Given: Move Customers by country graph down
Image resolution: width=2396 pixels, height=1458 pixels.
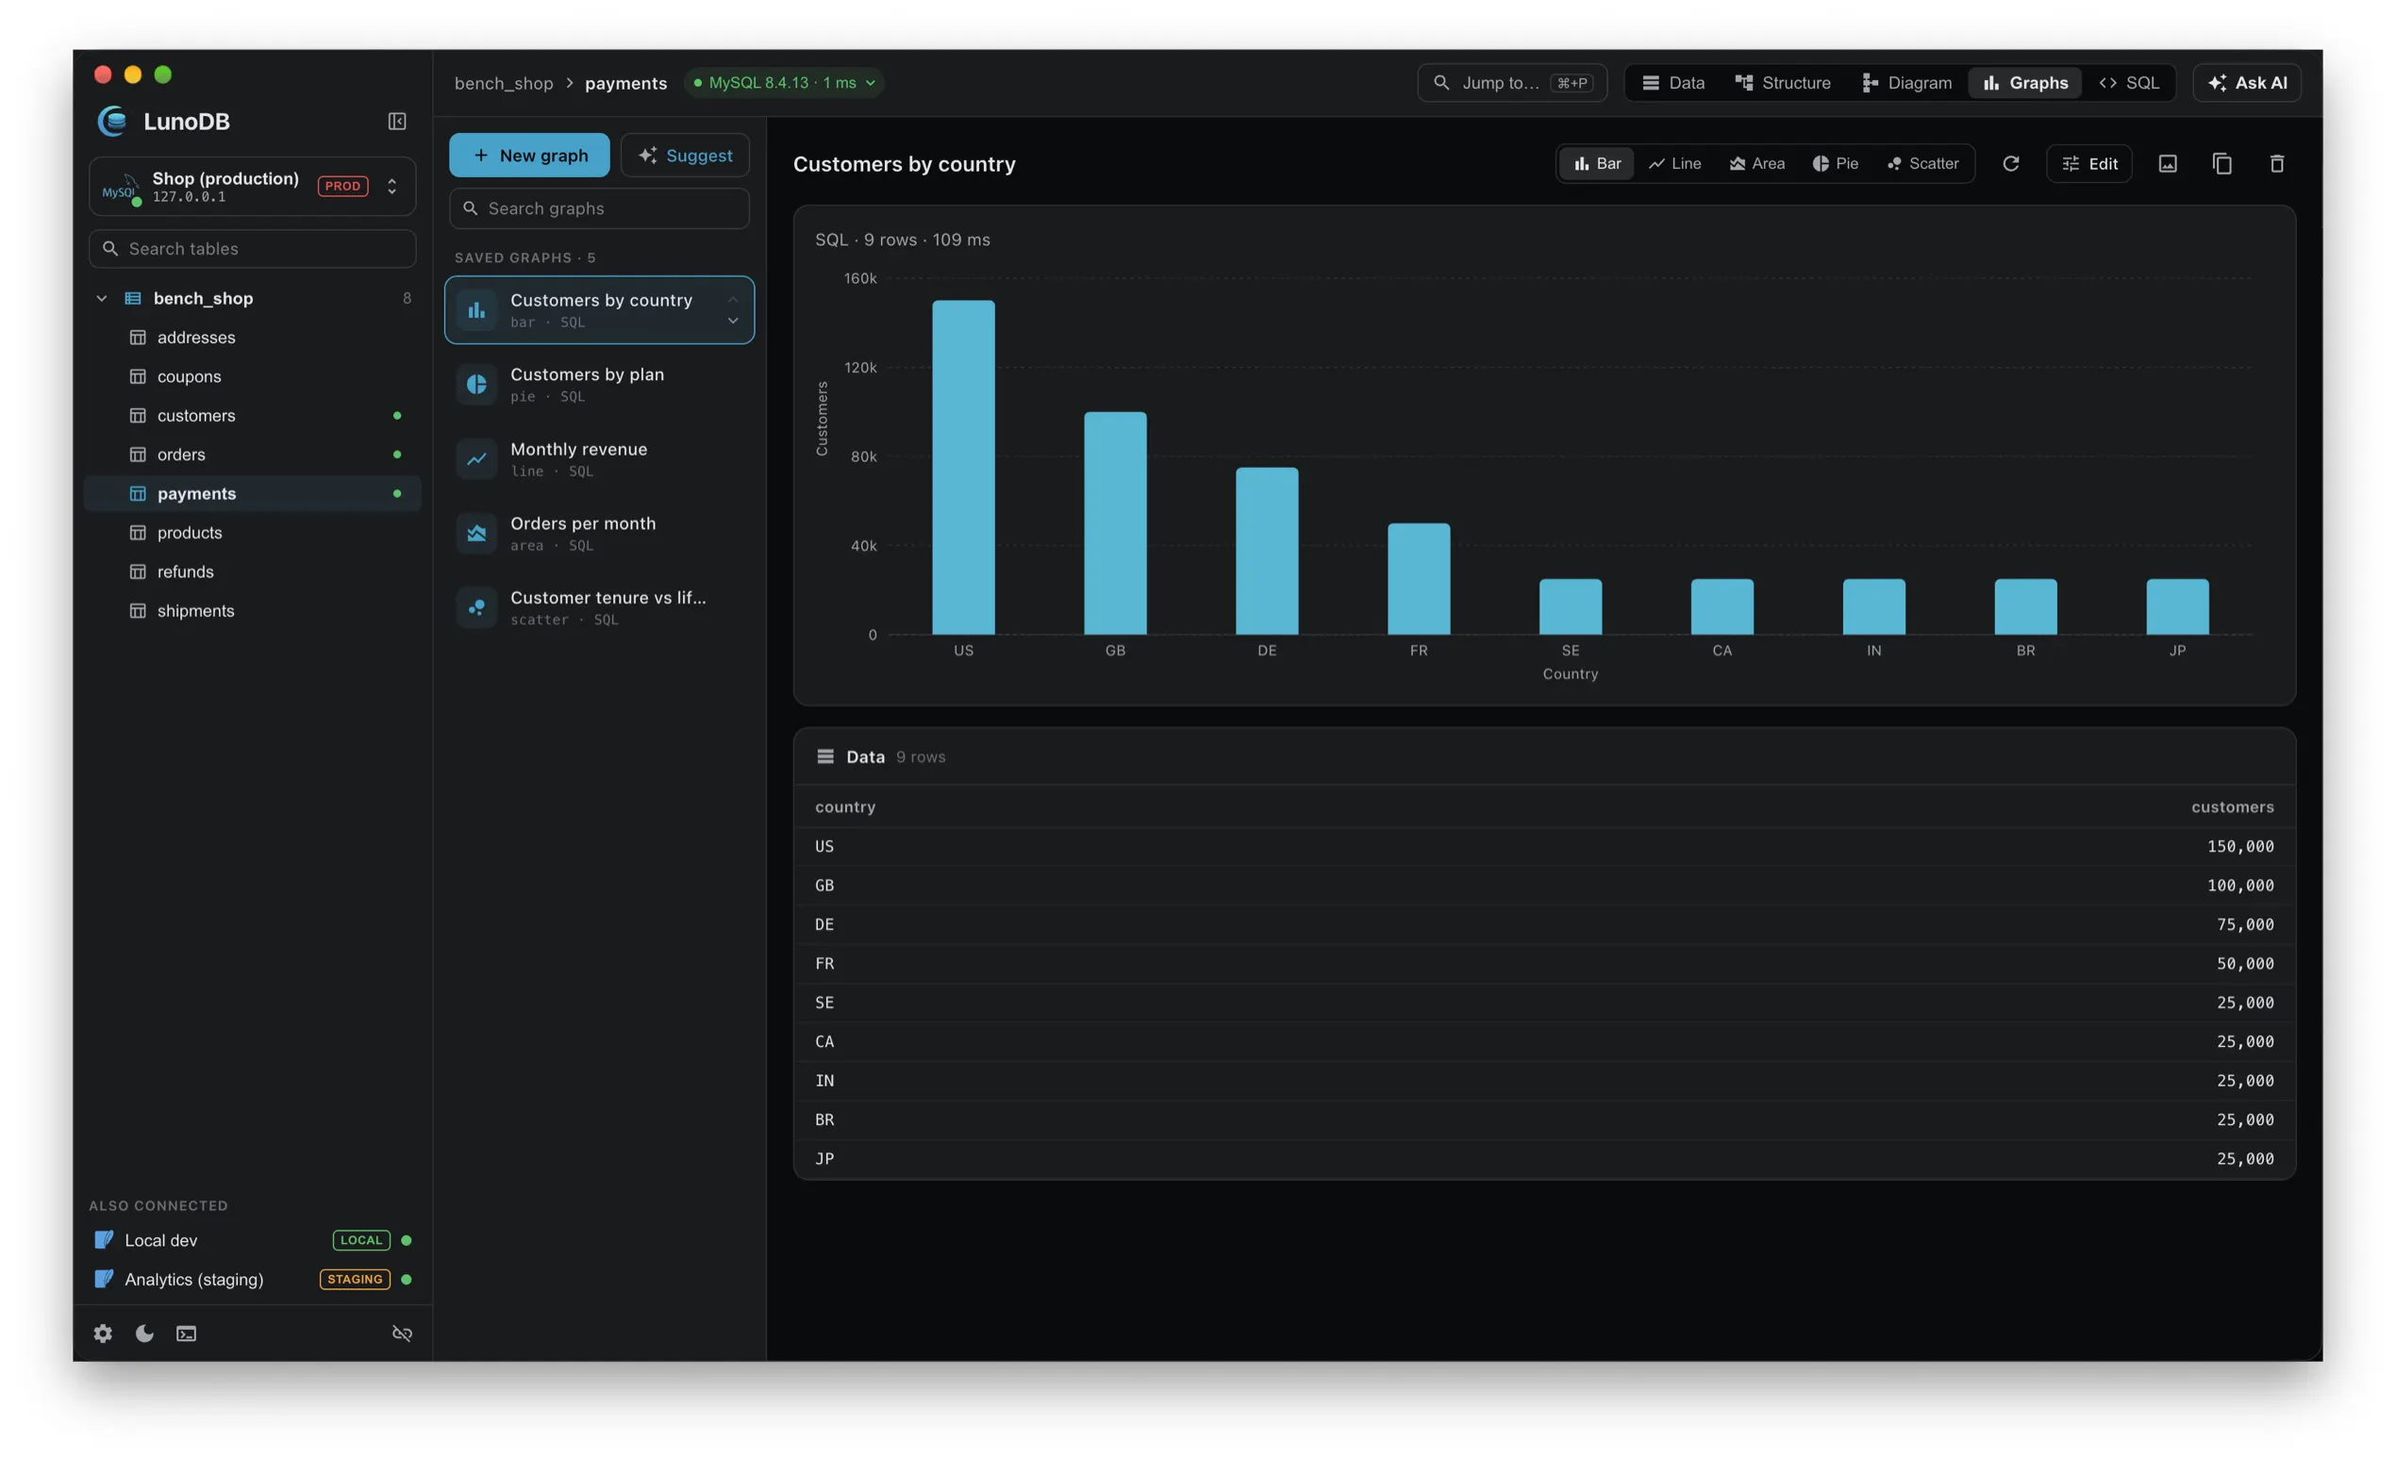Looking at the screenshot, I should point(733,321).
